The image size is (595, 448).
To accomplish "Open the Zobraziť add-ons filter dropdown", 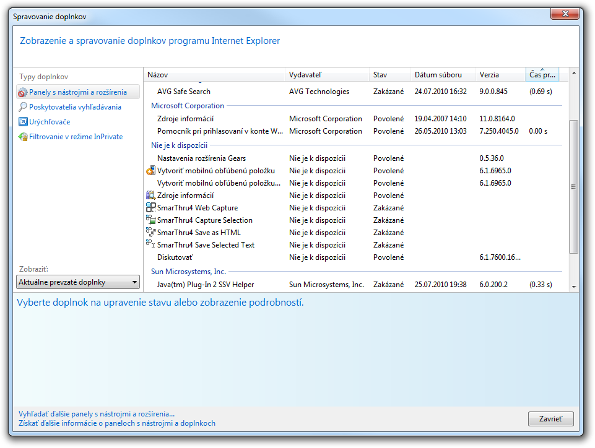I will coord(78,282).
